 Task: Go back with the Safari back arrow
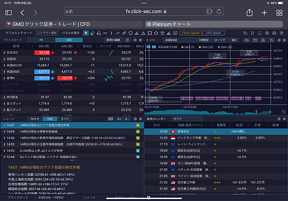22,13
